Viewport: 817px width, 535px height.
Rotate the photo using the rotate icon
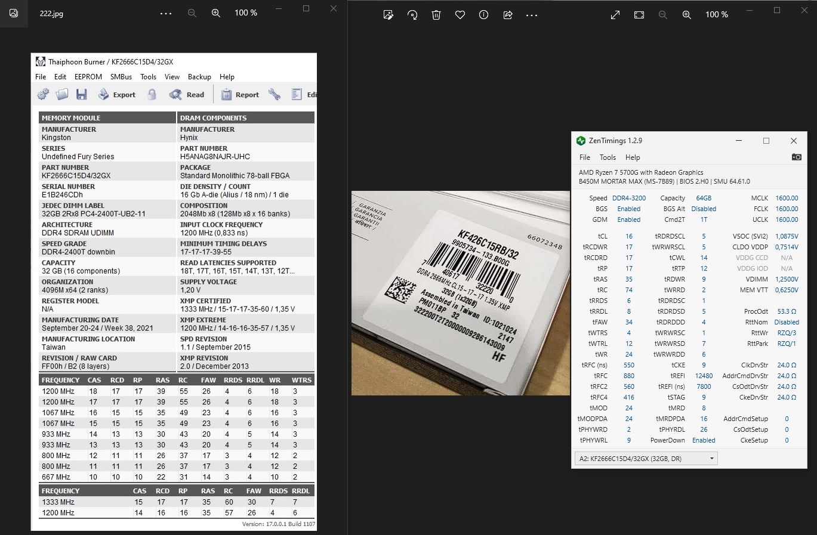(412, 15)
